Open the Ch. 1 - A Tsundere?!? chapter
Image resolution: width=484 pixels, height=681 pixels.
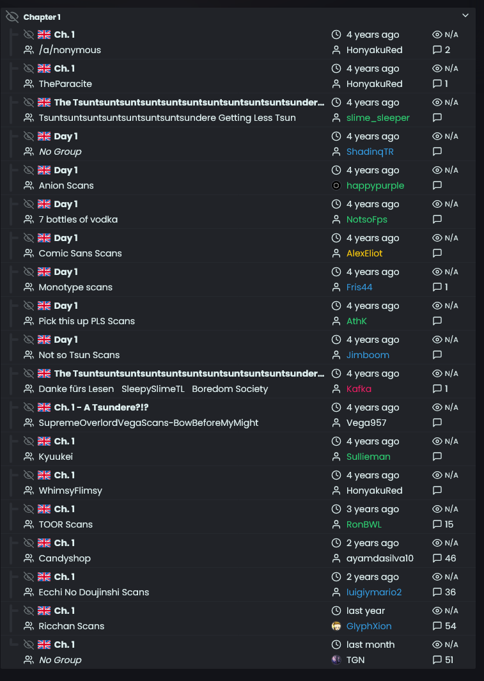(x=101, y=407)
